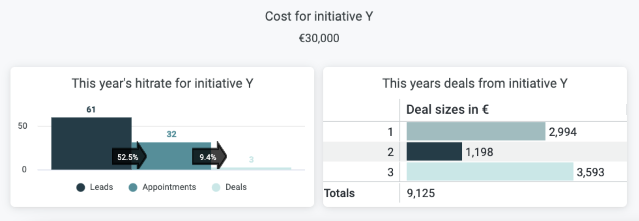Click the This year's hitrate chart title
Screen dimensions: 639x221
pos(162,83)
